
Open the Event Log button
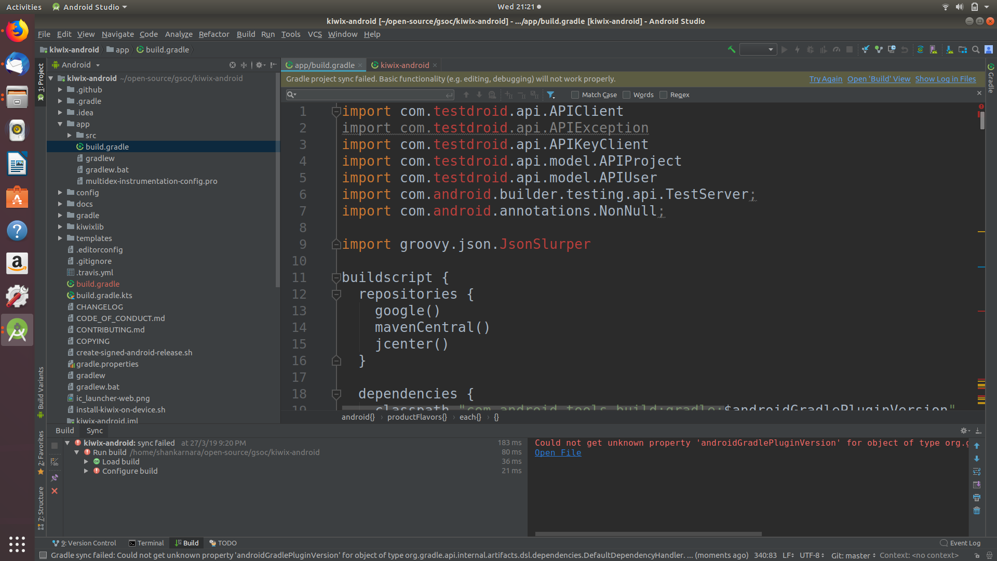960,543
